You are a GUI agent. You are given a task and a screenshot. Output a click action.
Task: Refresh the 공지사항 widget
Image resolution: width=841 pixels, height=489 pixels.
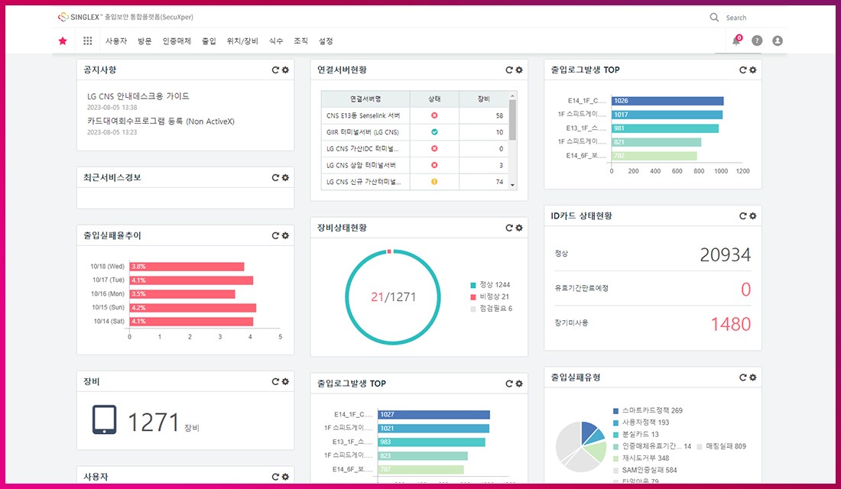click(x=275, y=70)
